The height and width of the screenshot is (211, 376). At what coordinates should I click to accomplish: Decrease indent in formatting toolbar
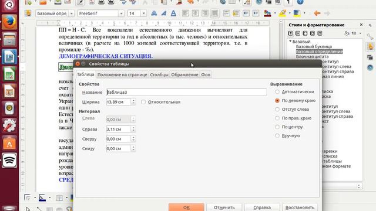pos(246,13)
